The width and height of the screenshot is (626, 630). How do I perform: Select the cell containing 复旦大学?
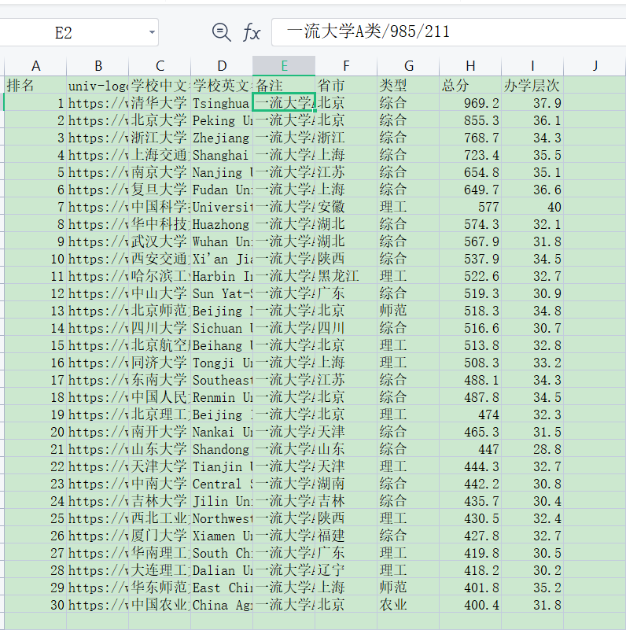click(160, 190)
